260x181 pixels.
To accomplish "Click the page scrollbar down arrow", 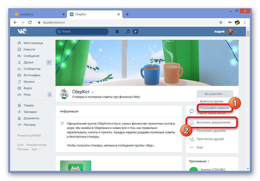I will tap(248, 169).
